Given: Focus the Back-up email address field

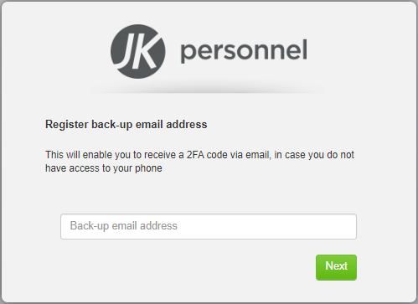Looking at the screenshot, I should tap(209, 226).
